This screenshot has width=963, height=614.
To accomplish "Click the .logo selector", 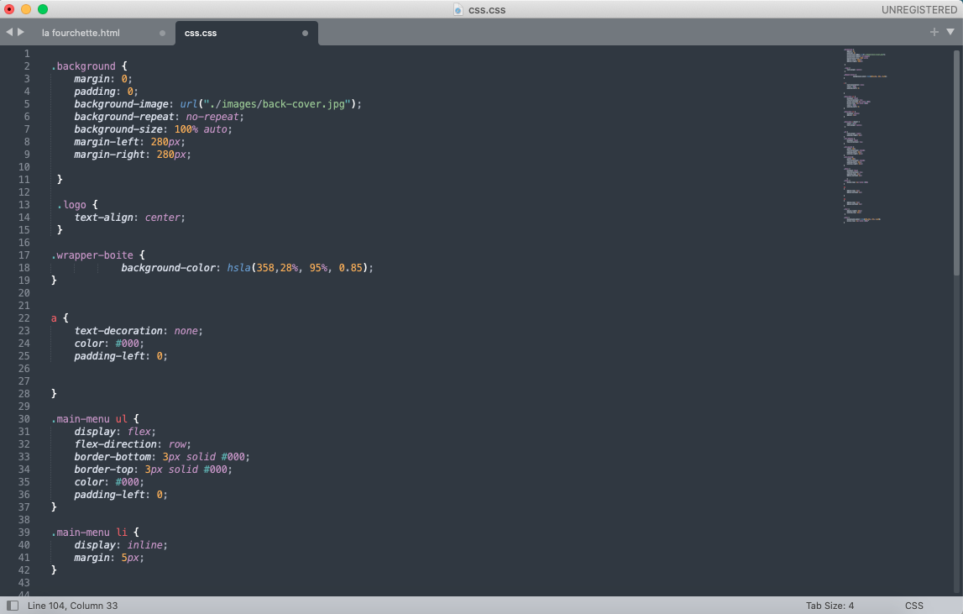I will point(72,205).
